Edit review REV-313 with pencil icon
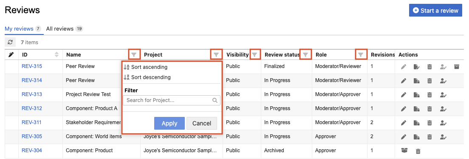Image resolution: width=469 pixels, height=159 pixels. click(x=404, y=95)
